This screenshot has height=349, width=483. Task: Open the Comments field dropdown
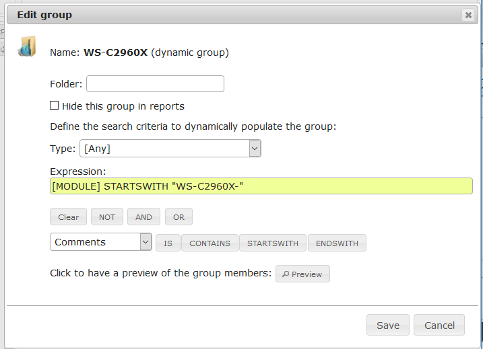click(x=101, y=242)
